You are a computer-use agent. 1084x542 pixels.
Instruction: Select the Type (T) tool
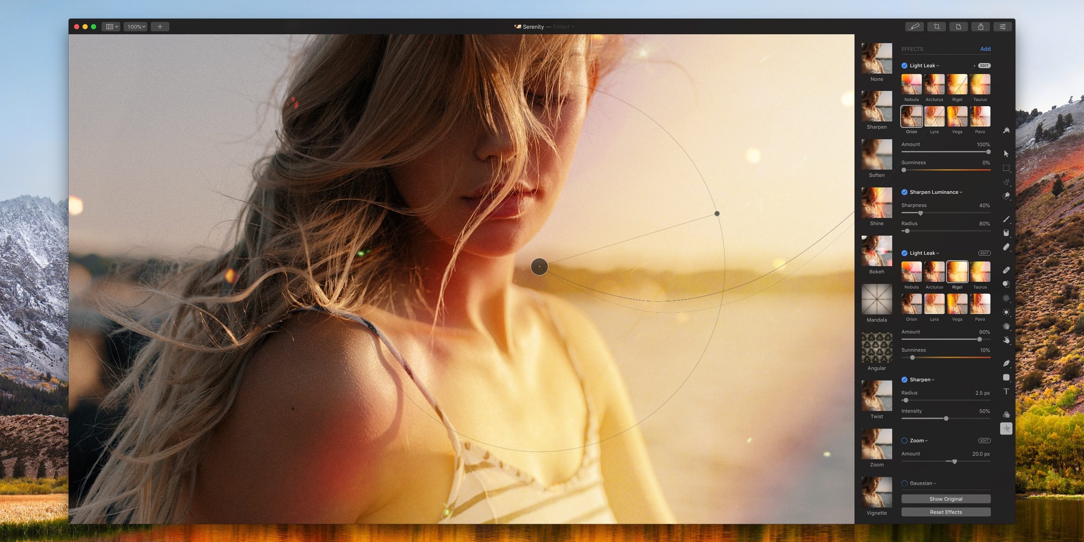tap(1006, 391)
